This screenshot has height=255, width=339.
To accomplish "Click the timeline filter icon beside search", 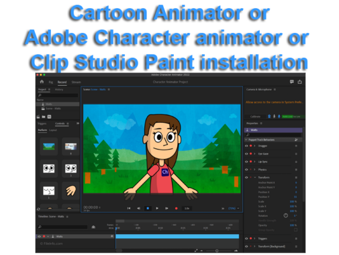I will pyautogui.click(x=93, y=227).
